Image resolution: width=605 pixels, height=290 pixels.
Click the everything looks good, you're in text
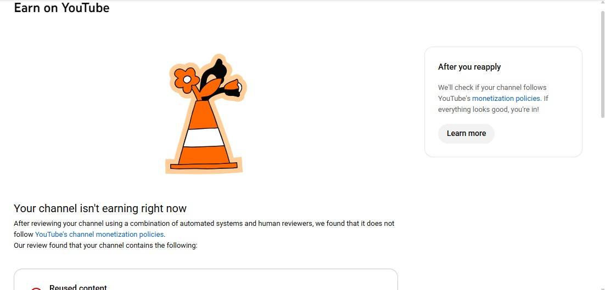click(x=488, y=110)
